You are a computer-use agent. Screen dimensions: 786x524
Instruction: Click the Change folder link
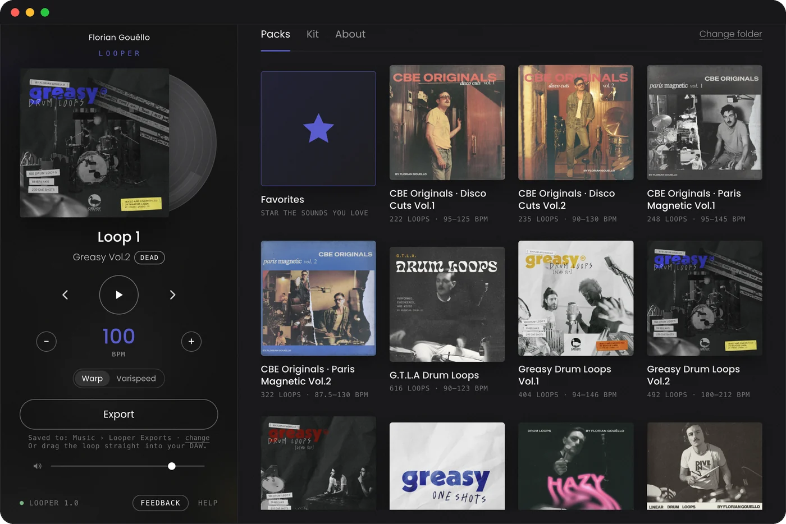tap(730, 34)
